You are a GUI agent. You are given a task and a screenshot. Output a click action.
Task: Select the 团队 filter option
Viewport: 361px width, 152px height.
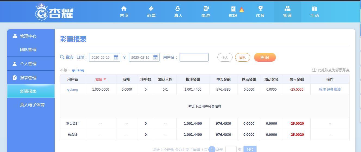click(242, 57)
